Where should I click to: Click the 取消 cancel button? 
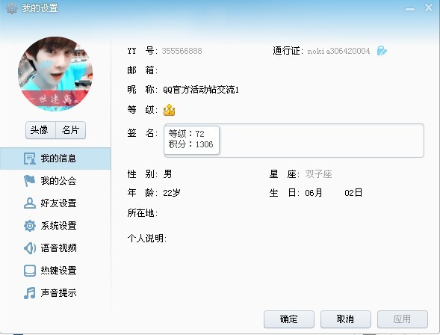click(x=345, y=319)
